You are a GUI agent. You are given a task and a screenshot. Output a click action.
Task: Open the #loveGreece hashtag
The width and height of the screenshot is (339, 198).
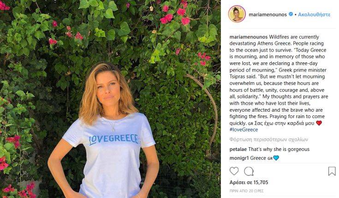pos(244,130)
